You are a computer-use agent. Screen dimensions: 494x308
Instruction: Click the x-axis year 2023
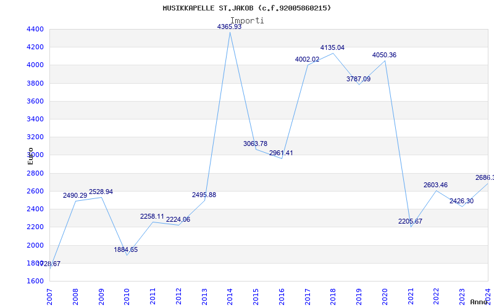(463, 297)
